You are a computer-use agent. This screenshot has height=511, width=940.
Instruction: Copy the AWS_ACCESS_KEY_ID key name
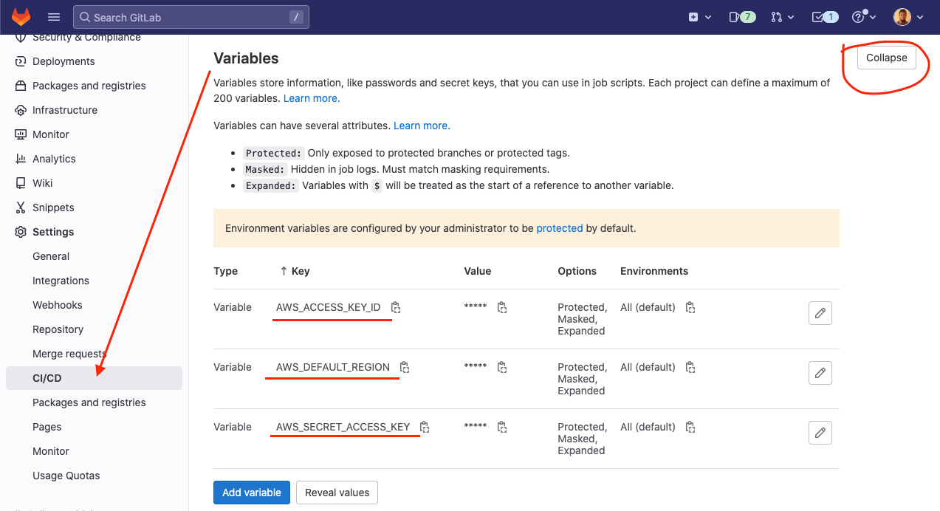[x=396, y=307]
